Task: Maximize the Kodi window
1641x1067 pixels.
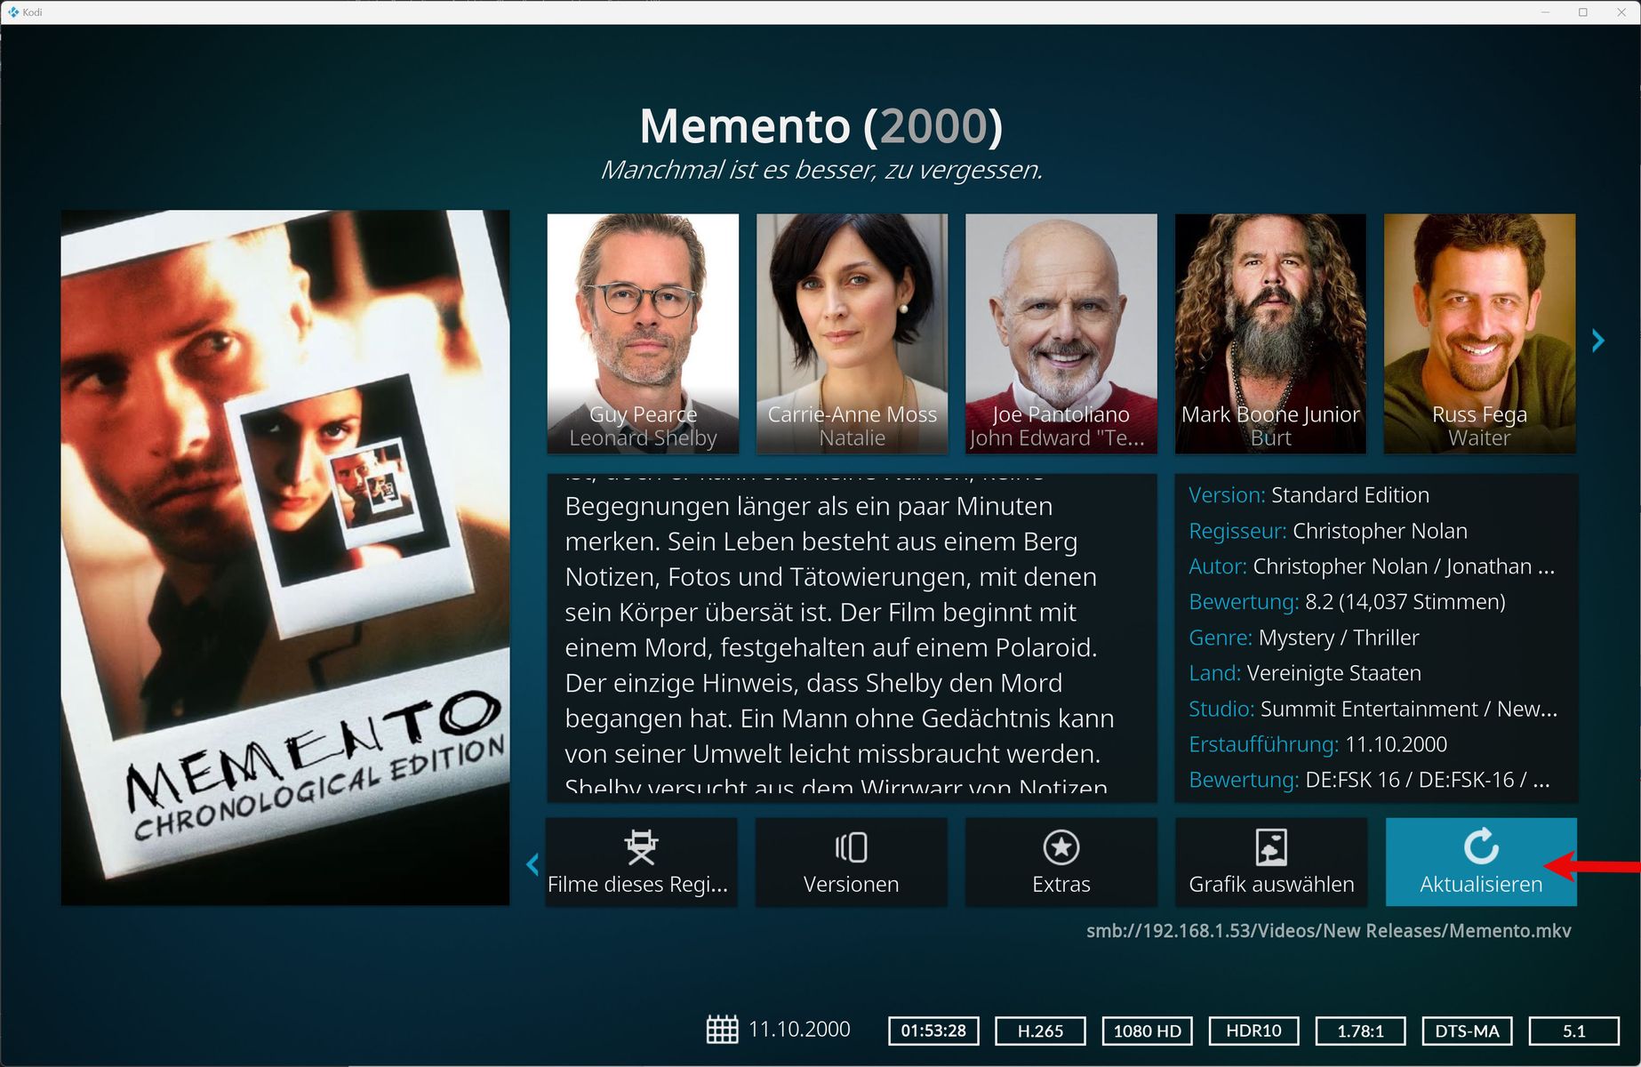Action: pos(1582,12)
